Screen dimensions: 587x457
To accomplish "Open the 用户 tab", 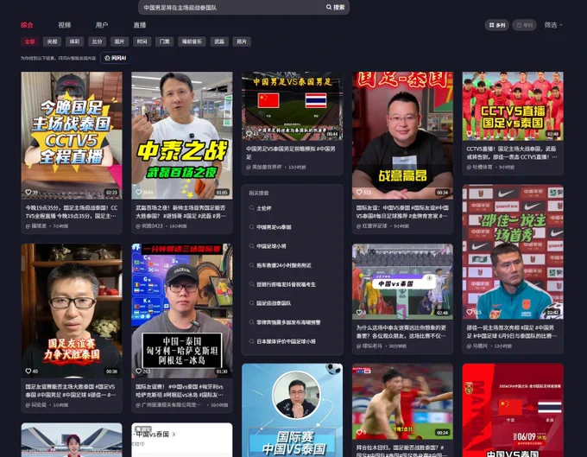I will pyautogui.click(x=102, y=25).
